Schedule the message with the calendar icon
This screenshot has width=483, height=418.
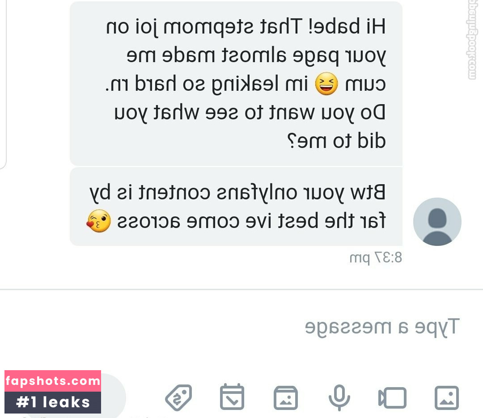point(232,397)
